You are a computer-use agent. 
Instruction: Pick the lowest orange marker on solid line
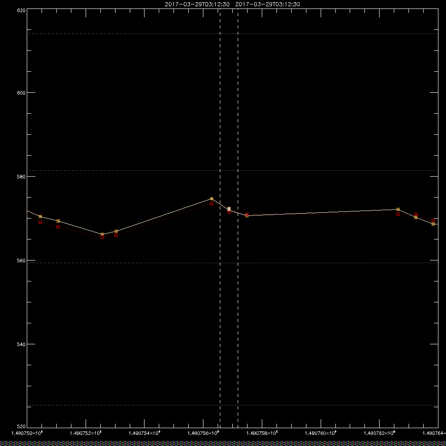pos(103,234)
